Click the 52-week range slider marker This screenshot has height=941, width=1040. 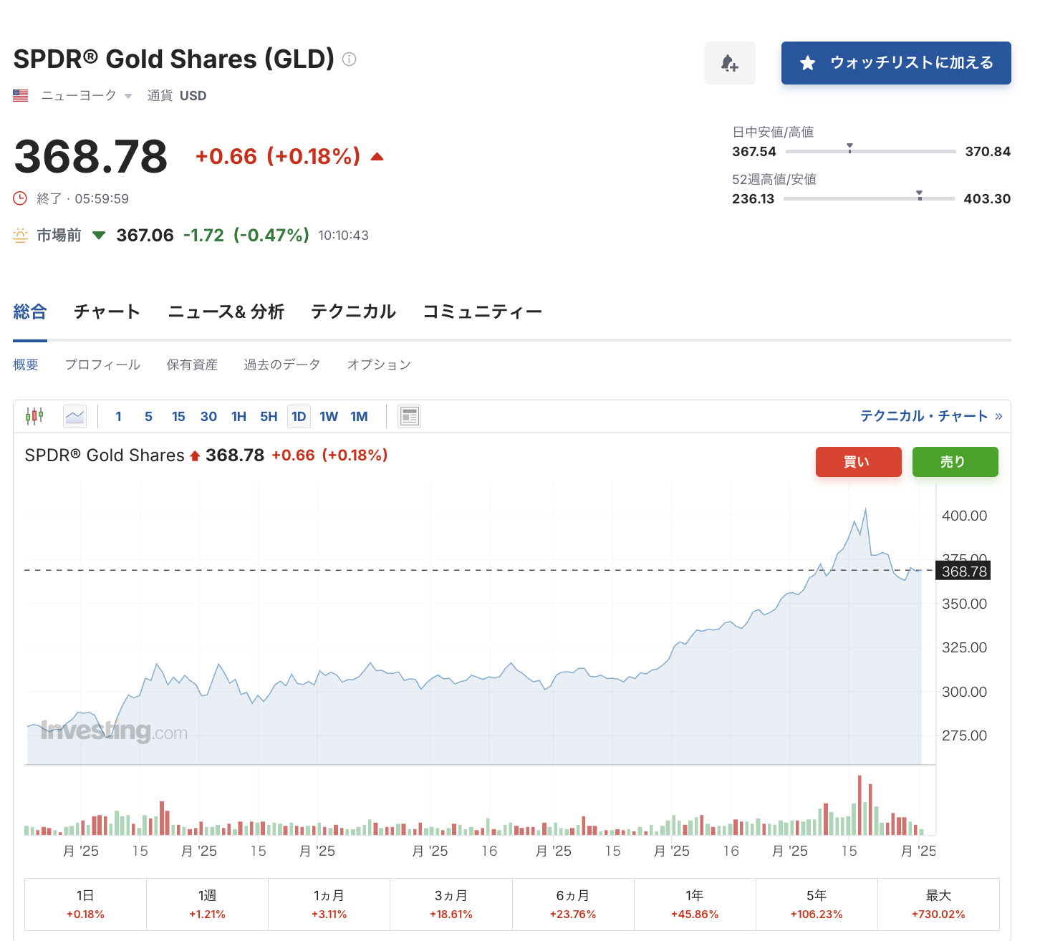[920, 196]
